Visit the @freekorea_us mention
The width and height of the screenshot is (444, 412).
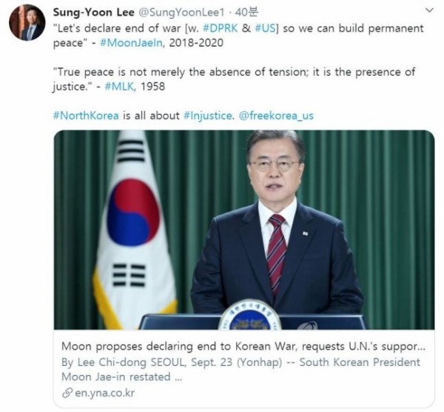276,116
